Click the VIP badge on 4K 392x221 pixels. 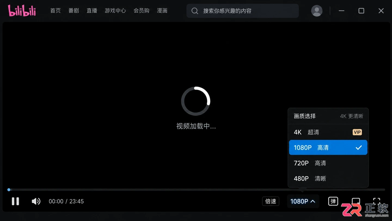(357, 132)
